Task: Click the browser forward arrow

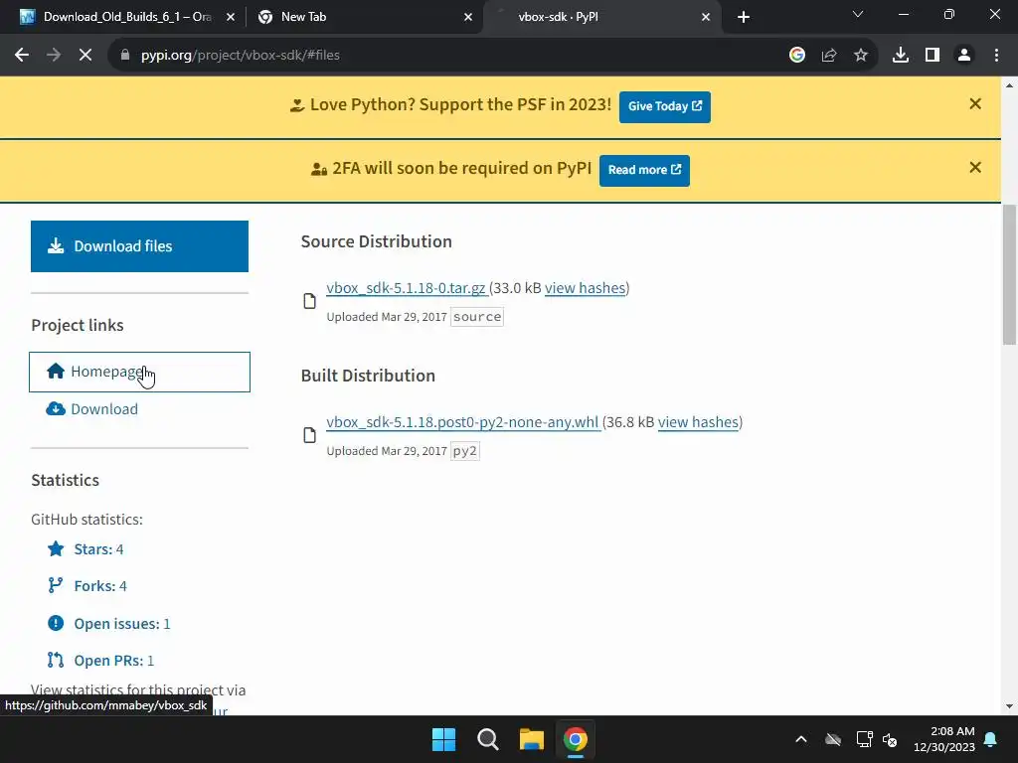Action: tap(54, 56)
